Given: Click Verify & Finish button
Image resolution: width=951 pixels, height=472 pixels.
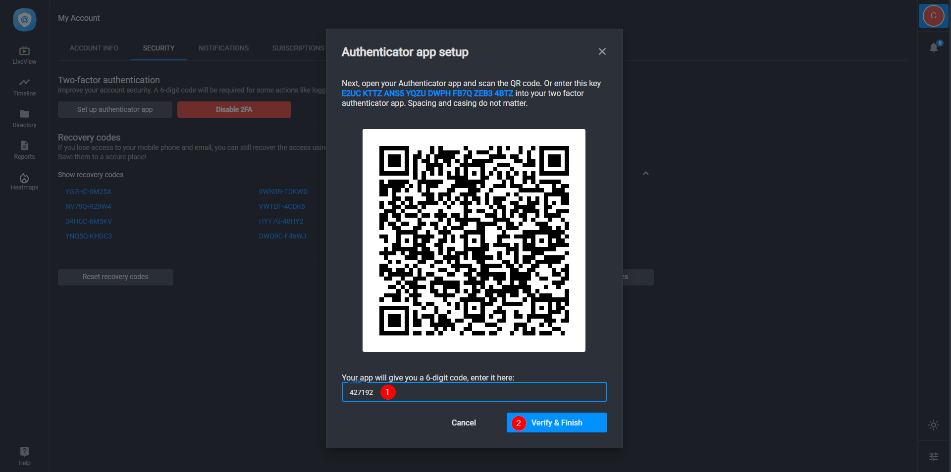Looking at the screenshot, I should tap(557, 423).
